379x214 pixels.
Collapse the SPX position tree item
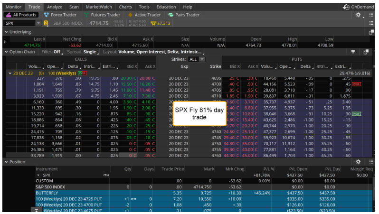pyautogui.click(x=38, y=175)
